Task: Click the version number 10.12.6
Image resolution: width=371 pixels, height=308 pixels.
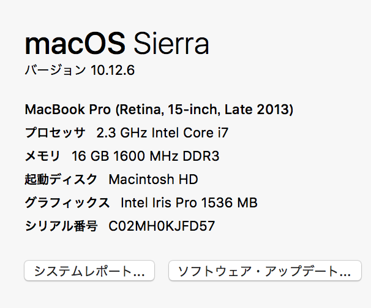Action: (x=112, y=71)
